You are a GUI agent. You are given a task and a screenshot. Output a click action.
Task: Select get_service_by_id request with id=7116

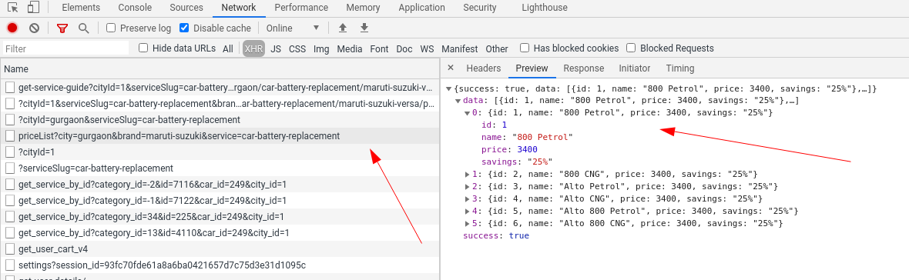220,185
